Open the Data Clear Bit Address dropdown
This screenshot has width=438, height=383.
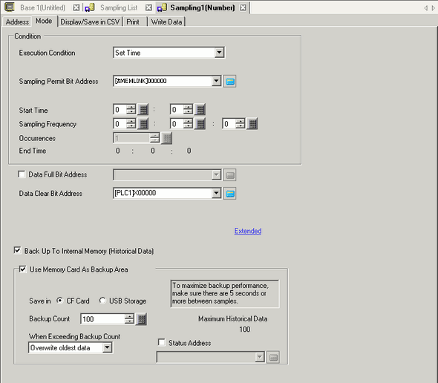[216, 193]
